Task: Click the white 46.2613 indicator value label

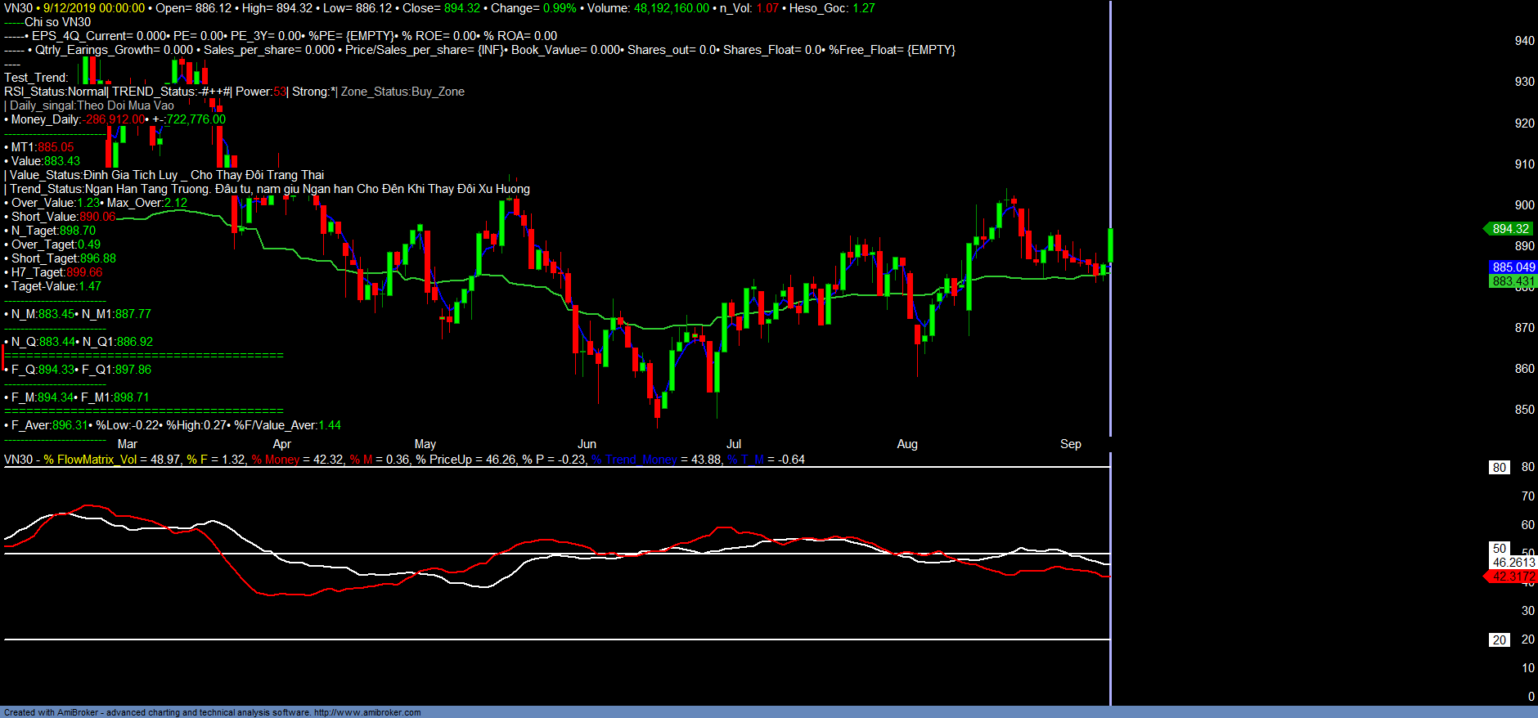Action: coord(1513,563)
